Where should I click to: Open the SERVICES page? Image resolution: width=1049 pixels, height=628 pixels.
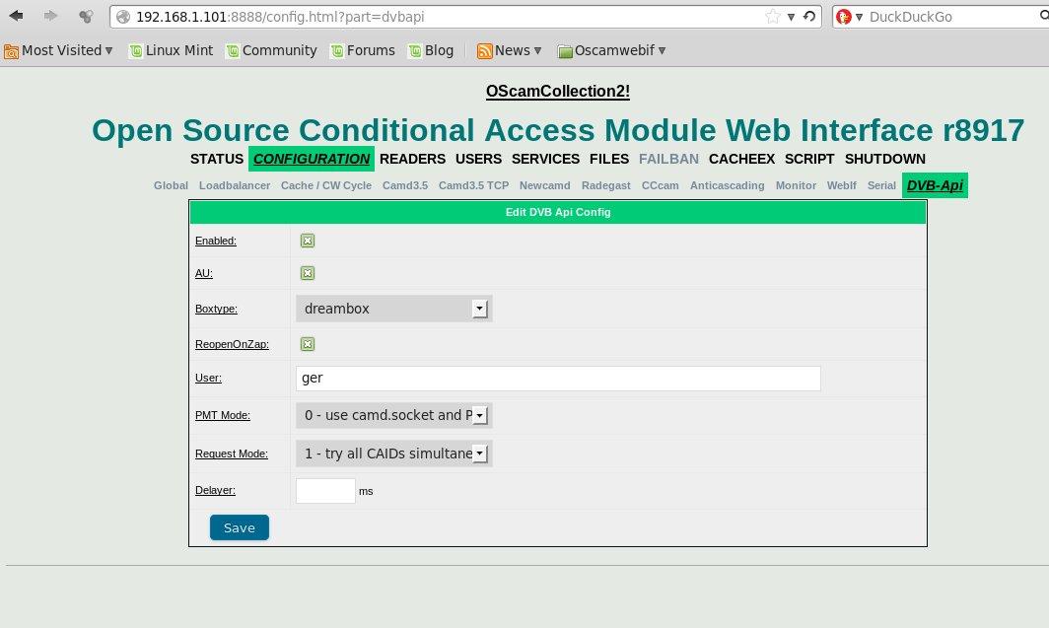[x=545, y=159]
